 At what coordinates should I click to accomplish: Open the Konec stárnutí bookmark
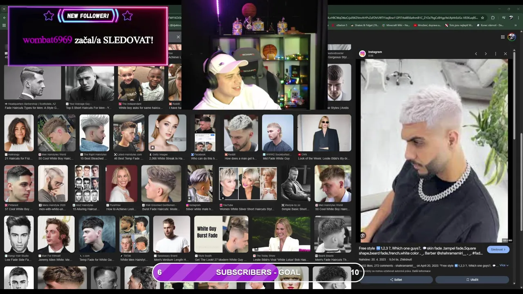pyautogui.click(x=490, y=25)
